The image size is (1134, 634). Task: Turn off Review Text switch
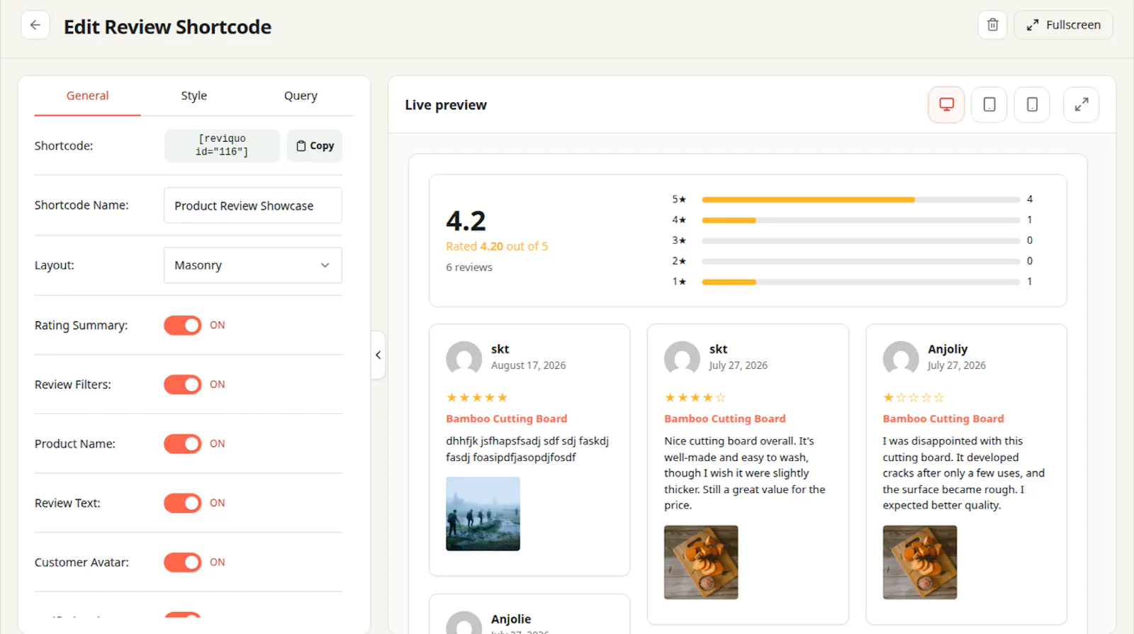183,503
